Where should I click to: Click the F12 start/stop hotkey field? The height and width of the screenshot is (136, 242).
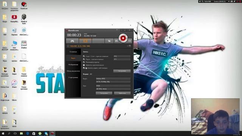click(x=122, y=56)
